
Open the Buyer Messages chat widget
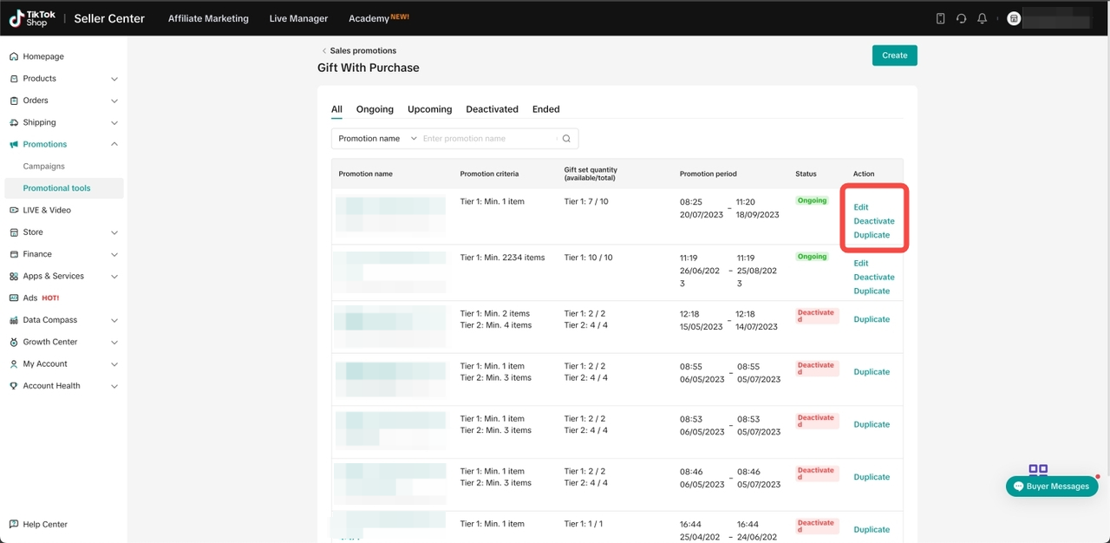tap(1051, 487)
